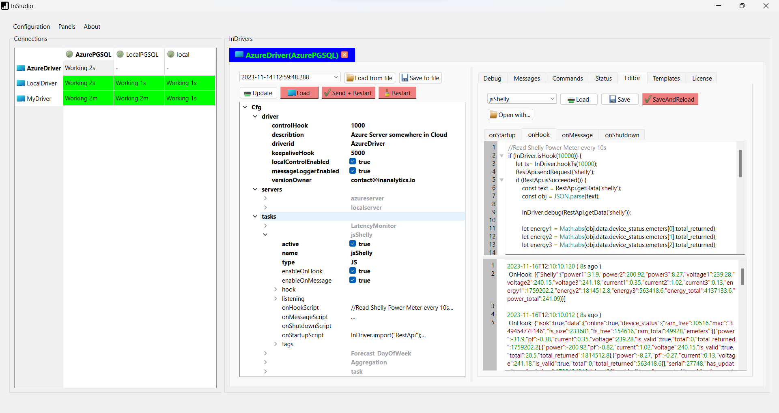The width and height of the screenshot is (779, 413).
Task: Click the MyDriver connection icon
Action: (21, 99)
